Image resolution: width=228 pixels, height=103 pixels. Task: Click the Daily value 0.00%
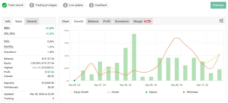[50, 42]
